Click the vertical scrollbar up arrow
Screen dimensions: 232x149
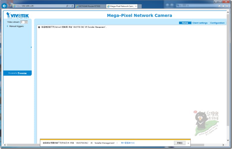pos(228,12)
